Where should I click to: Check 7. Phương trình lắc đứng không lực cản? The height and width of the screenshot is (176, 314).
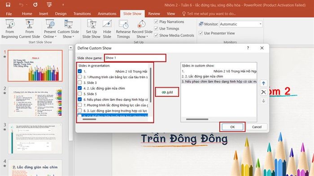80,105
